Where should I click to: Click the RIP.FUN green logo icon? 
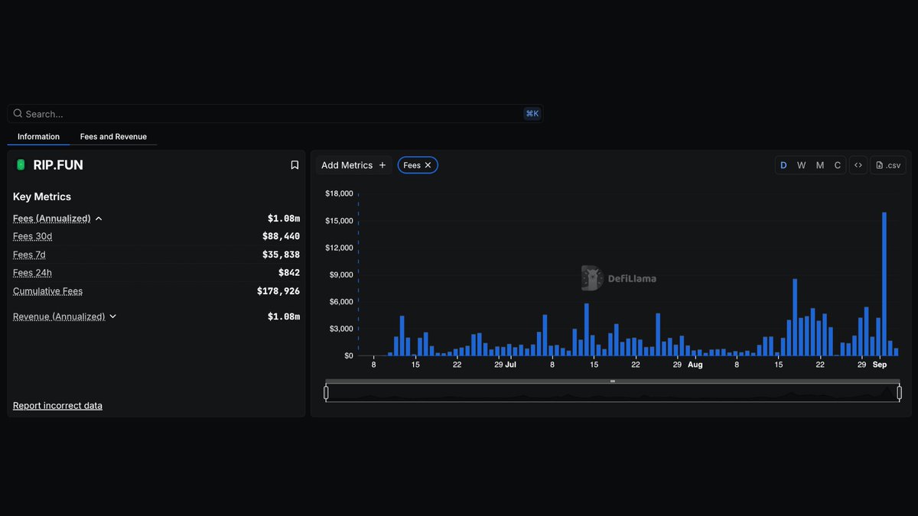pyautogui.click(x=21, y=165)
